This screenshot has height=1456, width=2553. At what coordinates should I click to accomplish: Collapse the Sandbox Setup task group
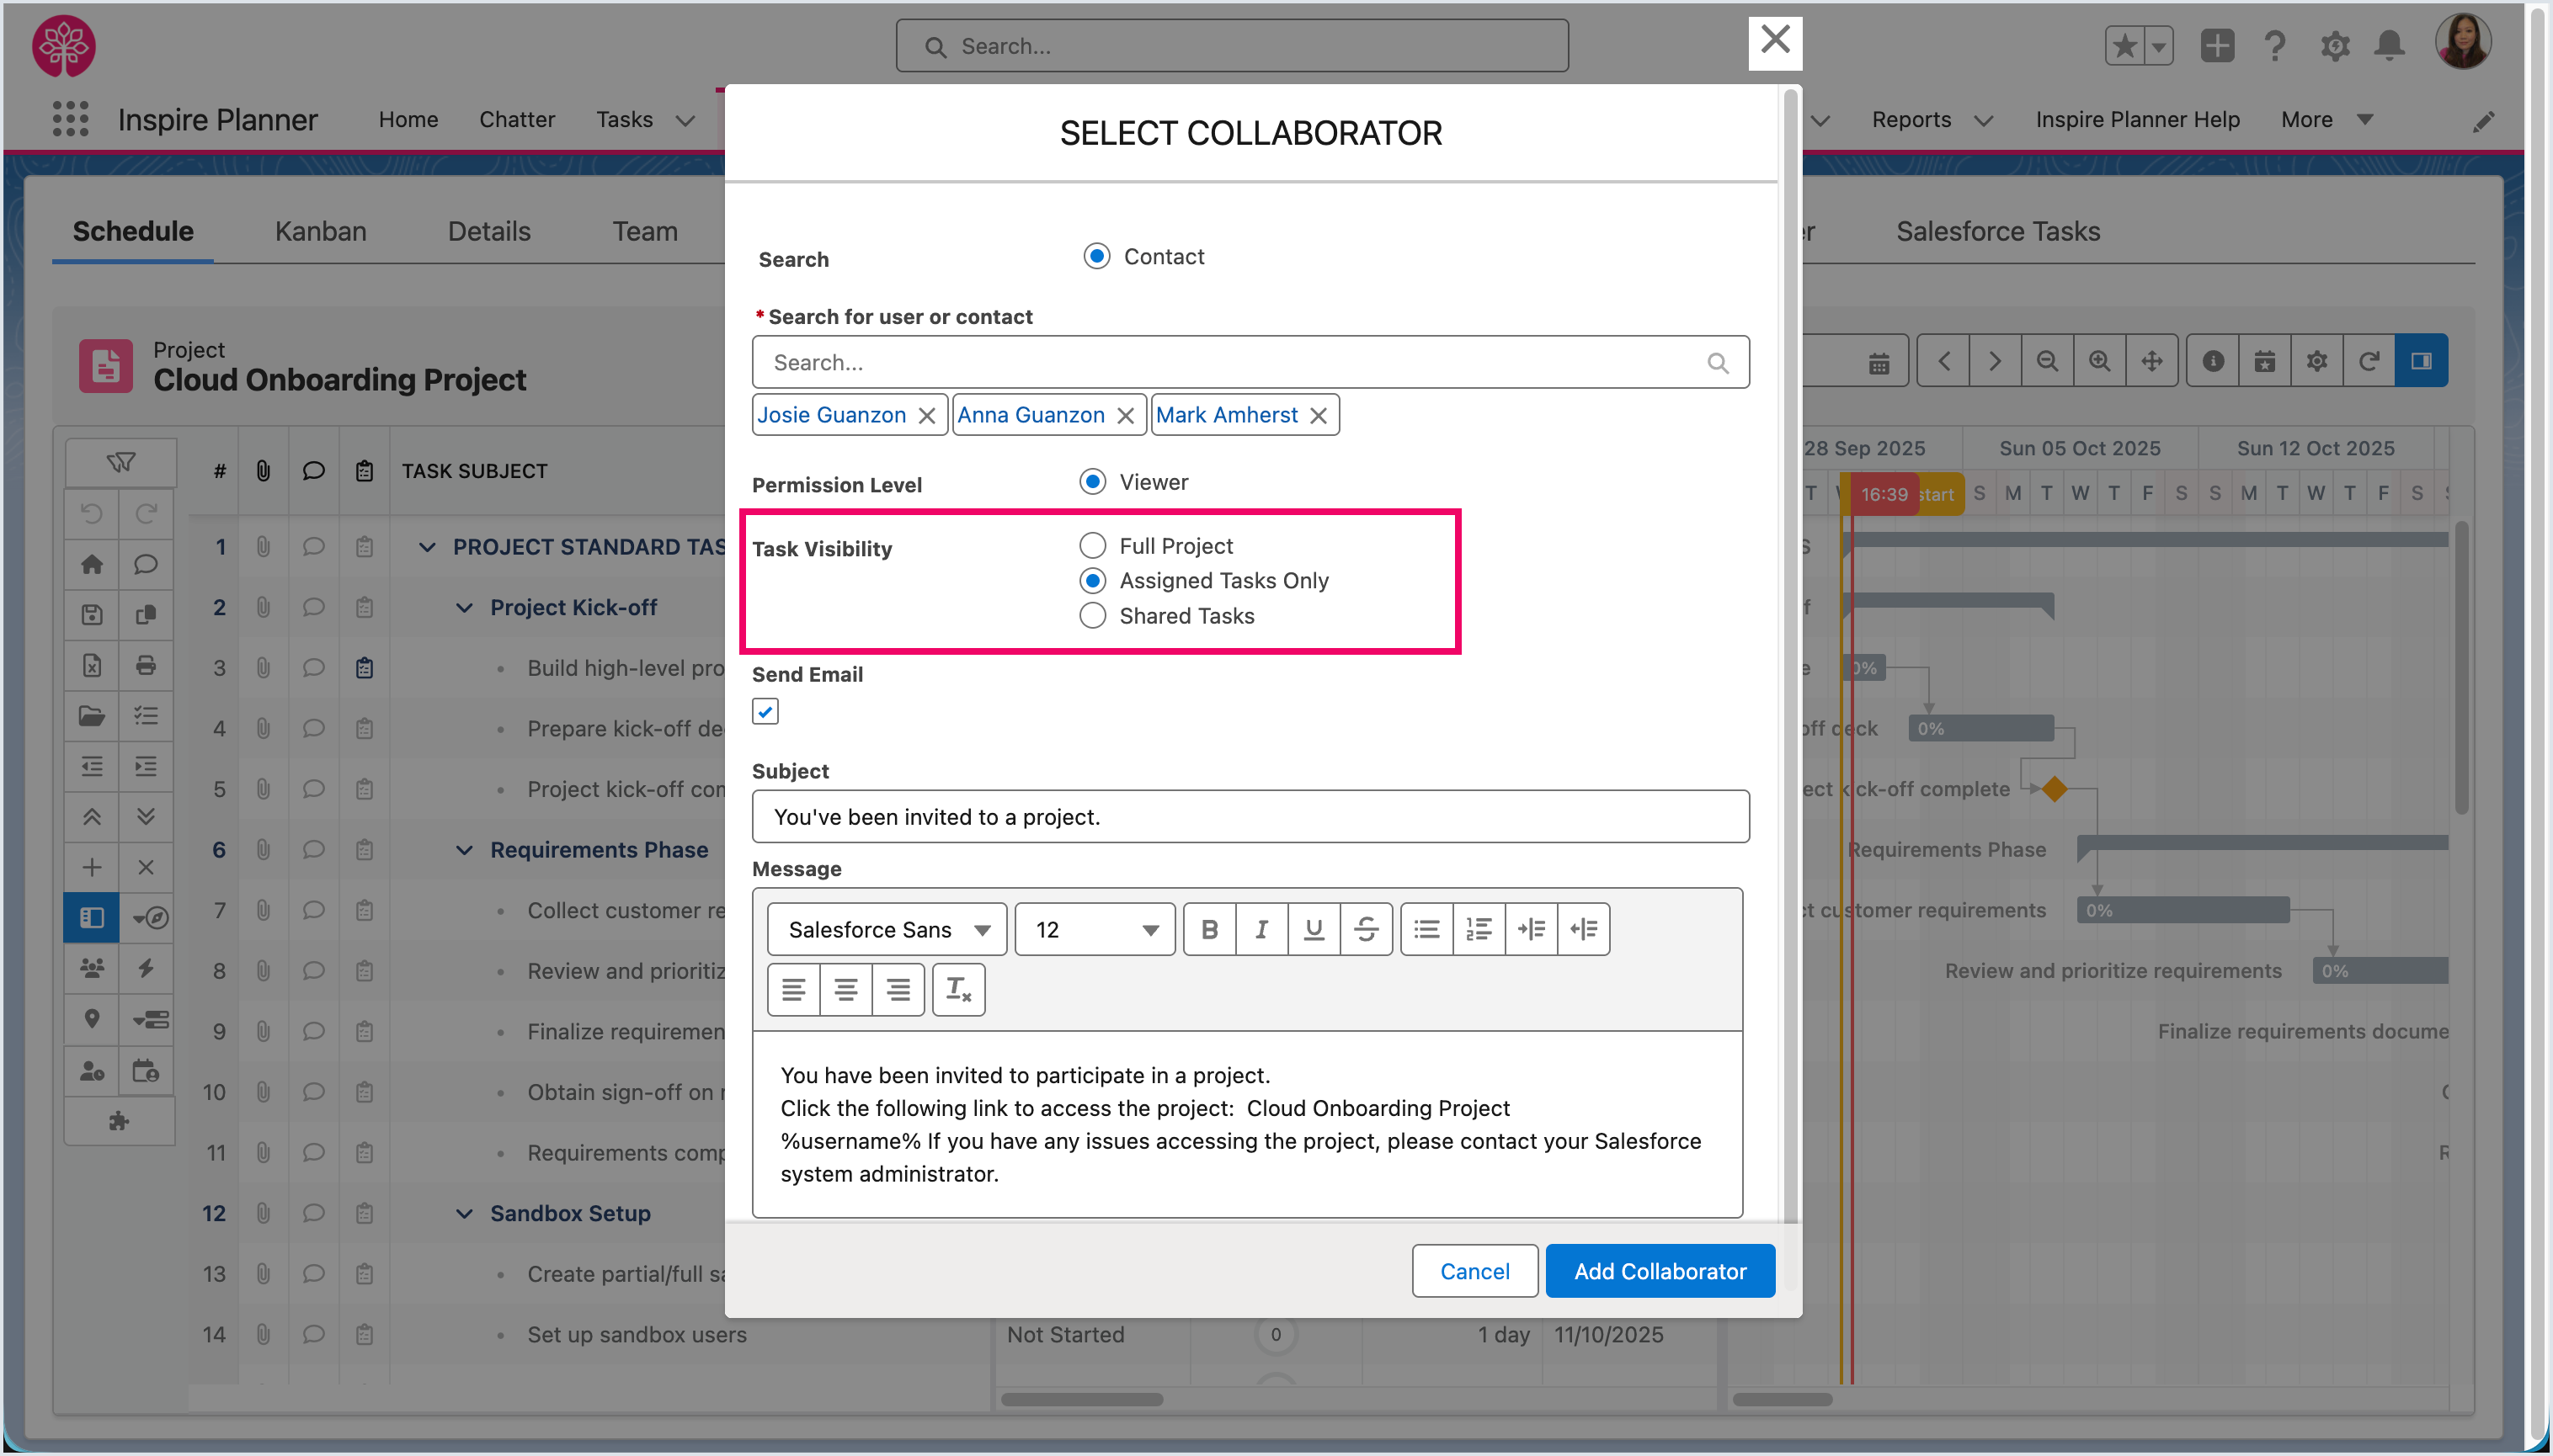coord(464,1213)
